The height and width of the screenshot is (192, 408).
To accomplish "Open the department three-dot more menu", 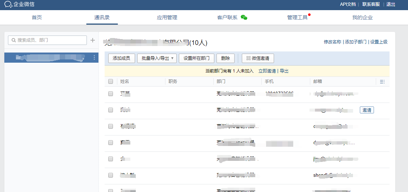I will [x=94, y=58].
